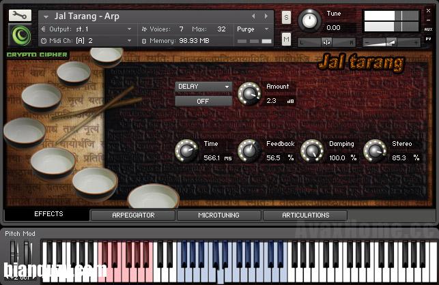Viewport: 439px width, 285px height.
Task: Click the Memory chip icon
Action: [144, 41]
